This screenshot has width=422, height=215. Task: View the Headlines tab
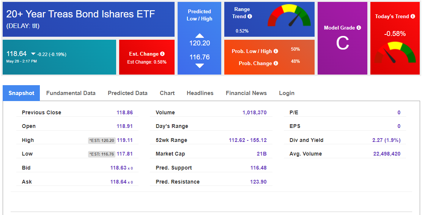200,93
